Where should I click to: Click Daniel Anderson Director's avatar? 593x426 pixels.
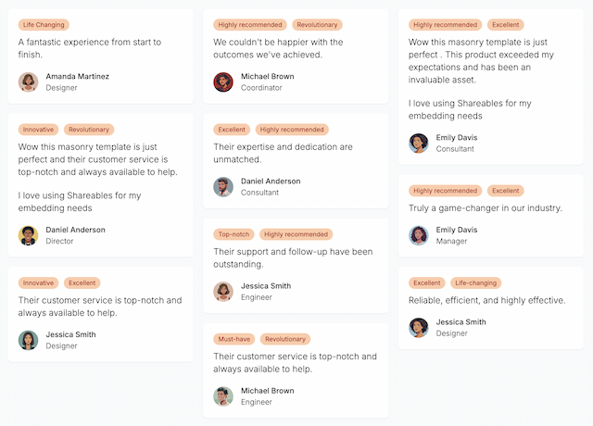click(28, 235)
